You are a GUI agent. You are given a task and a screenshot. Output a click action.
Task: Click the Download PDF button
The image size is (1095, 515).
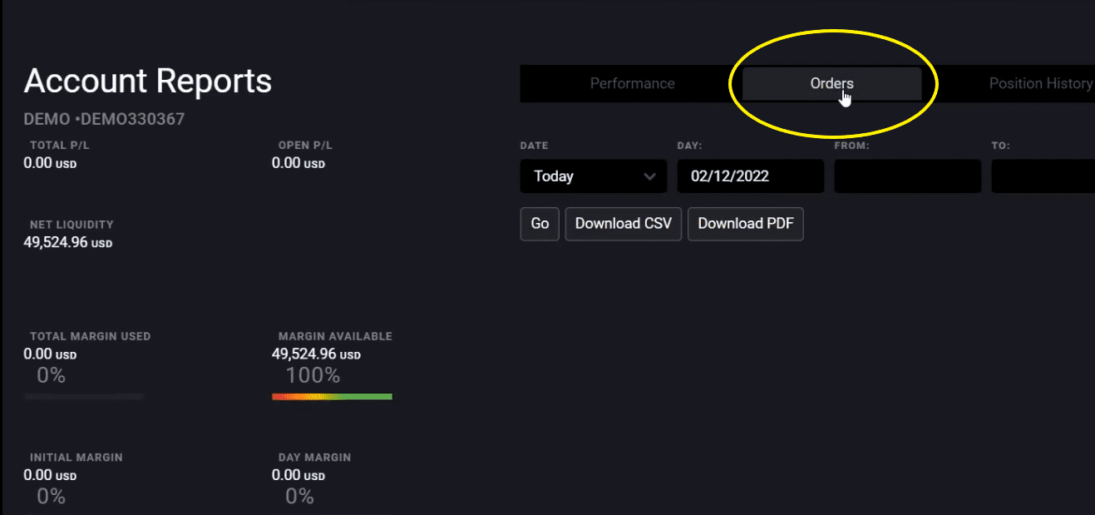click(745, 224)
